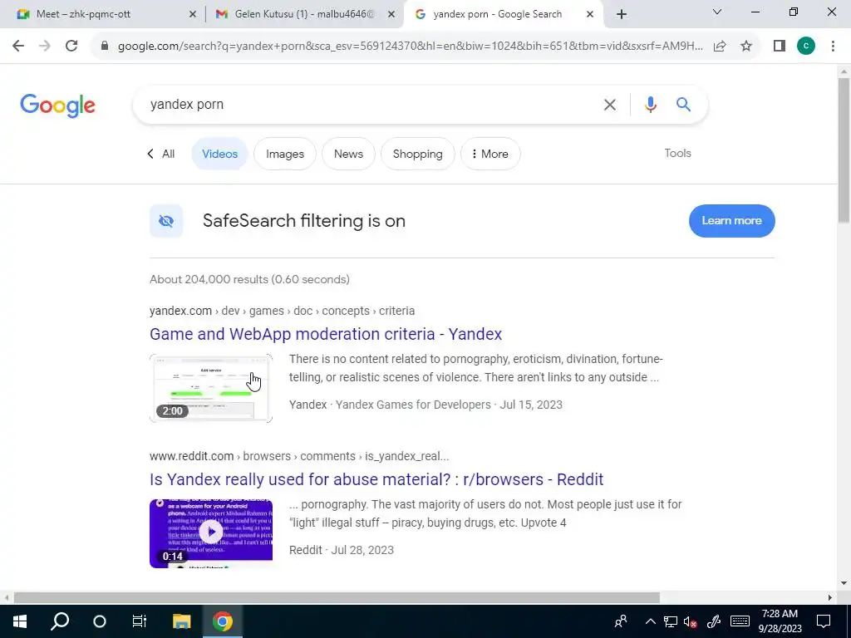
Task: Click the Chrome taskbar icon
Action: click(x=223, y=621)
